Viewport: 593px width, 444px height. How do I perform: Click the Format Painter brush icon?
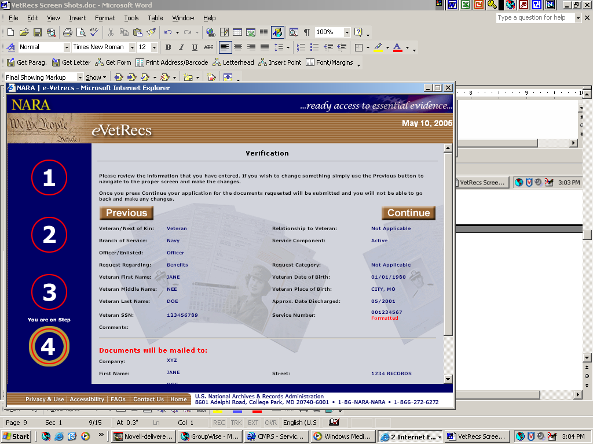click(x=151, y=32)
